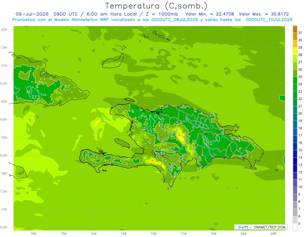Click "Valor Max. = 30.8172" text
This screenshot has width=307, height=237.
tap(264, 14)
